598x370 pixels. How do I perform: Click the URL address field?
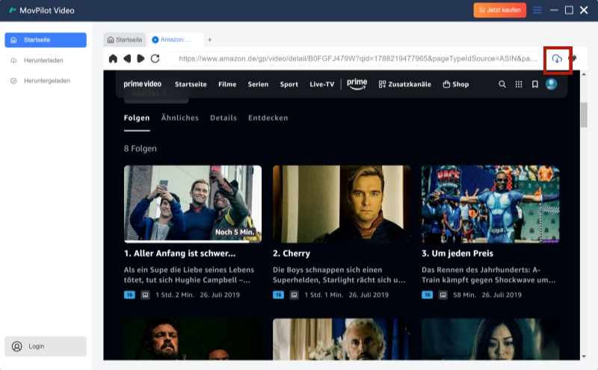point(354,59)
